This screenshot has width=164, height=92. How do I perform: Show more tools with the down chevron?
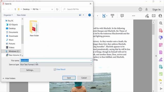(161, 83)
